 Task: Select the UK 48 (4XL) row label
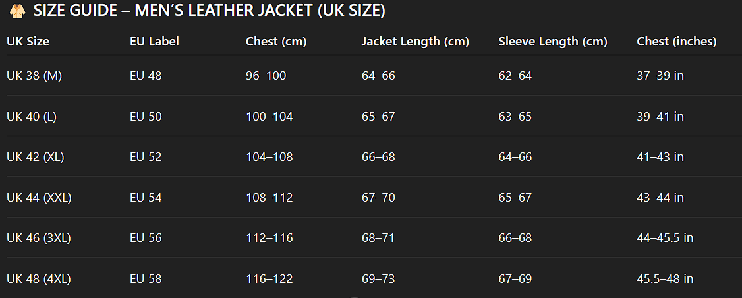pyautogui.click(x=39, y=279)
